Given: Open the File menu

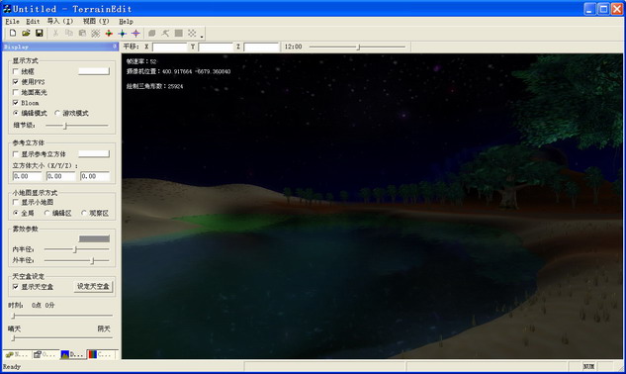Looking at the screenshot, I should 13,22.
